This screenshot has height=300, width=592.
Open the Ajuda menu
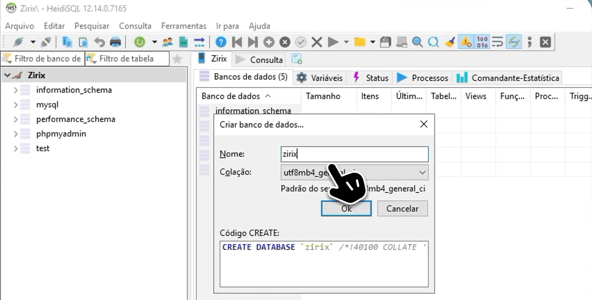click(259, 26)
